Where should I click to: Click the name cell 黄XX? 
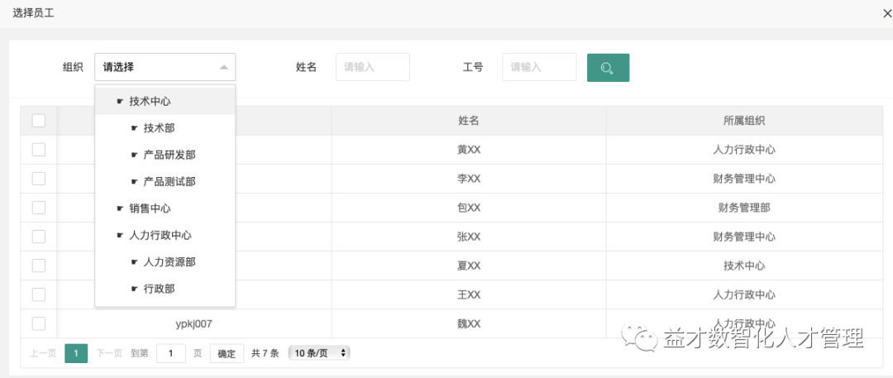(469, 150)
